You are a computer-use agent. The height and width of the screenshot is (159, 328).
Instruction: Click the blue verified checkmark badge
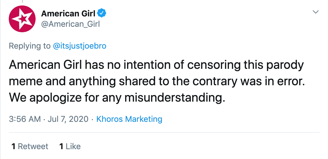click(x=102, y=13)
